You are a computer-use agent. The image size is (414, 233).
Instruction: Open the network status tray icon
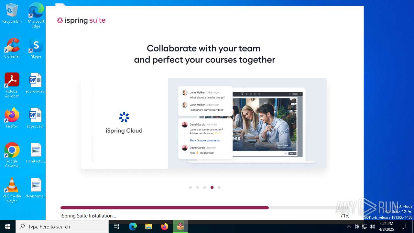click(x=365, y=227)
